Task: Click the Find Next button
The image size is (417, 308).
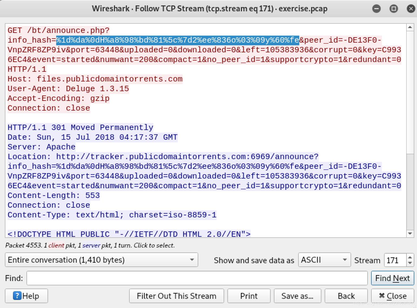Action: [392, 278]
